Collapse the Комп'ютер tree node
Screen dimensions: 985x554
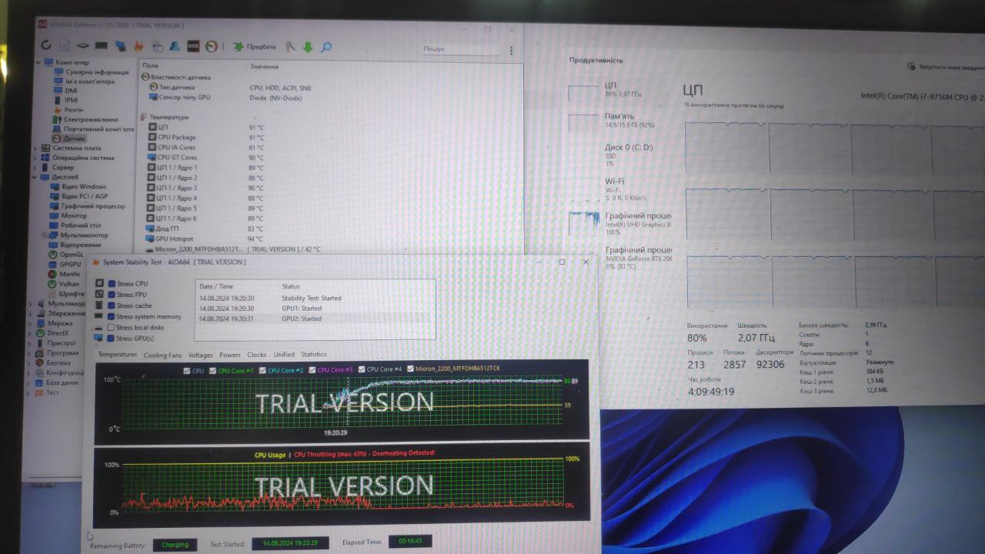(38, 62)
